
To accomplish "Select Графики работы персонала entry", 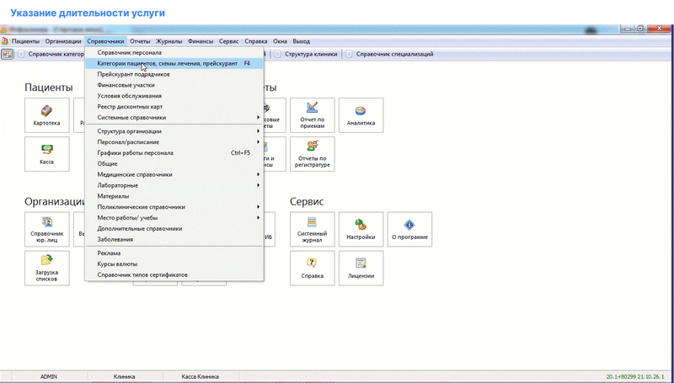I will [x=174, y=153].
